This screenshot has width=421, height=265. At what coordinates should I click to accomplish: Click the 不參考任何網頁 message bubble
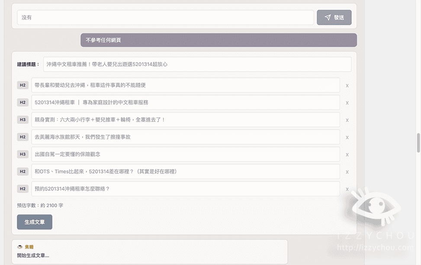coord(219,40)
